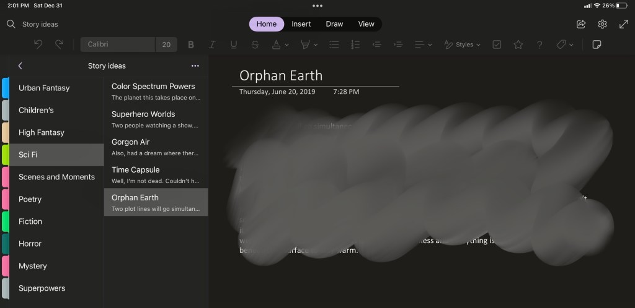Open the highlighter color dropdown
The width and height of the screenshot is (635, 308).
(309, 45)
